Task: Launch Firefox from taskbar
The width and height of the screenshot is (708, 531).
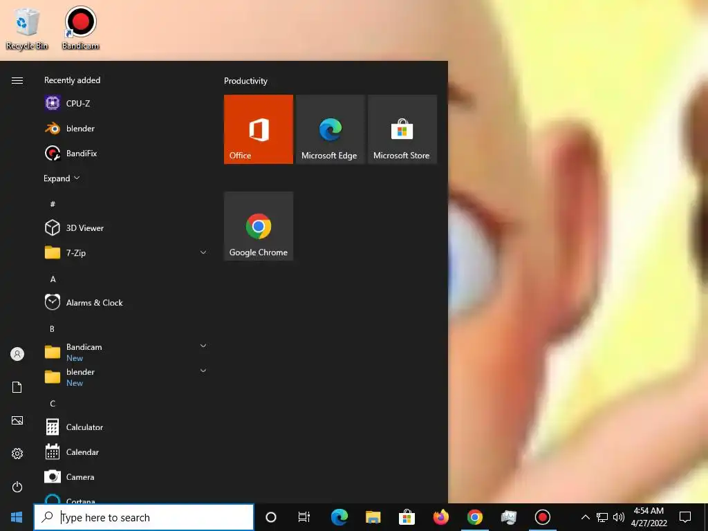Action: (440, 517)
